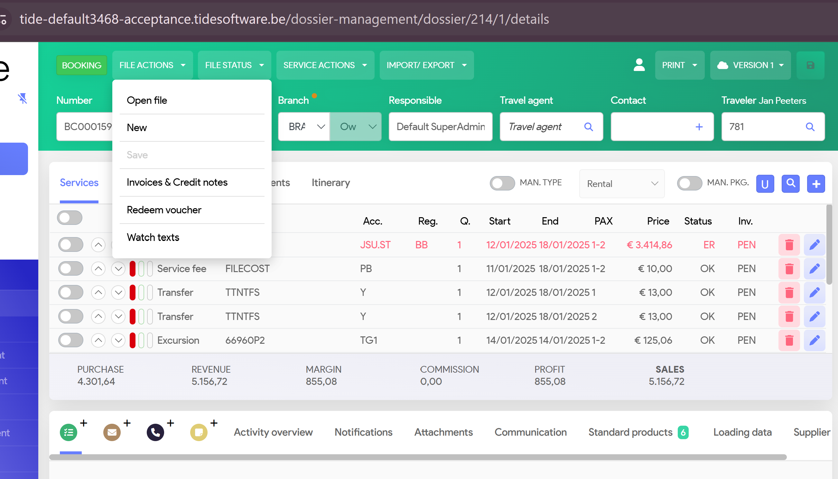
Task: Click the red status bar on Excursion row
Action: [133, 340]
